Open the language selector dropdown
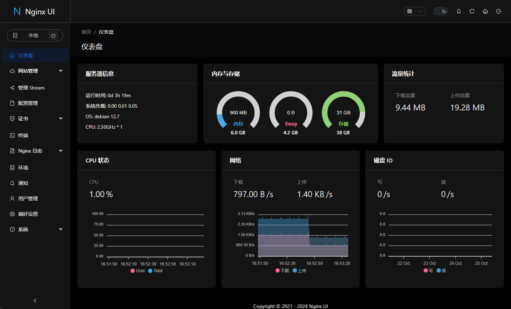 pyautogui.click(x=414, y=11)
